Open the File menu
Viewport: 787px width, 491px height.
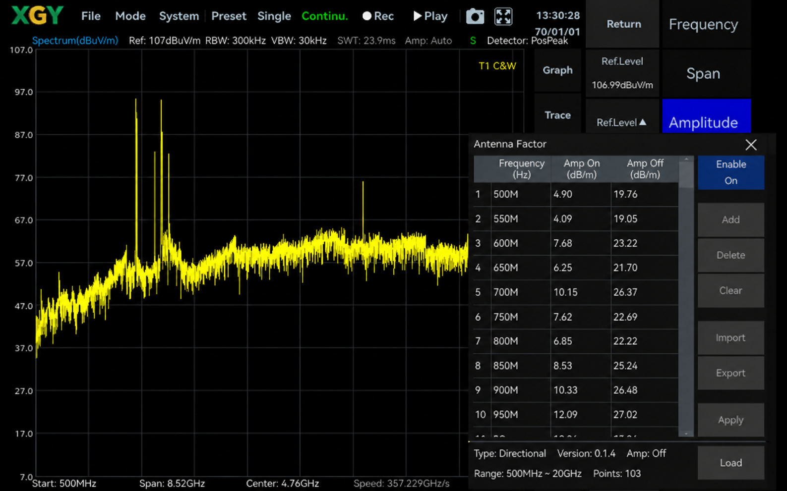[91, 16]
